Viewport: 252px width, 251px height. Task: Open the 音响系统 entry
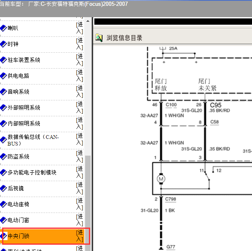coord(18,92)
